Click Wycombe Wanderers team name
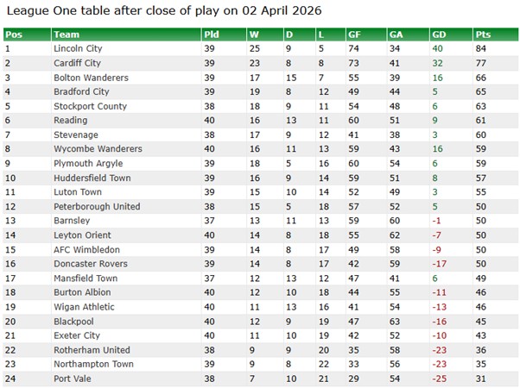Viewport: 520px width, 388px height. (x=98, y=149)
